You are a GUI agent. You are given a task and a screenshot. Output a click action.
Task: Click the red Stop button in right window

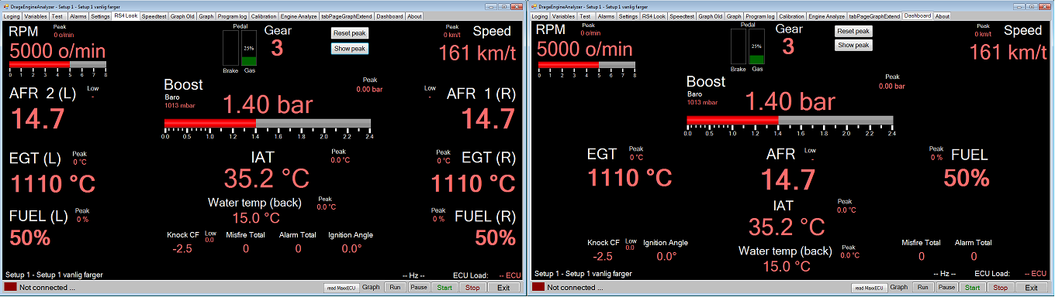(1000, 287)
